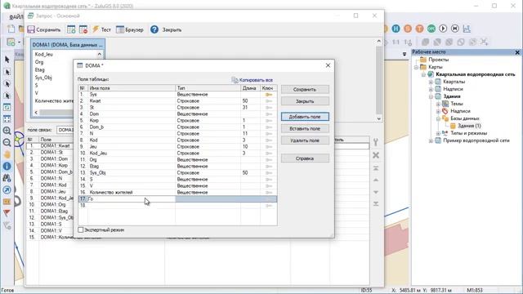Click Справка button in DOMA dialog
This screenshot has width=523, height=294.
[305, 158]
